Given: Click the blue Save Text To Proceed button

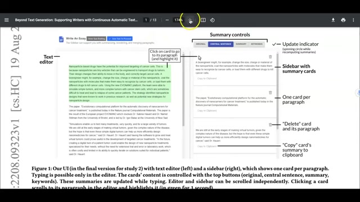Looking at the screenshot, I should pyautogui.click(x=120, y=39).
